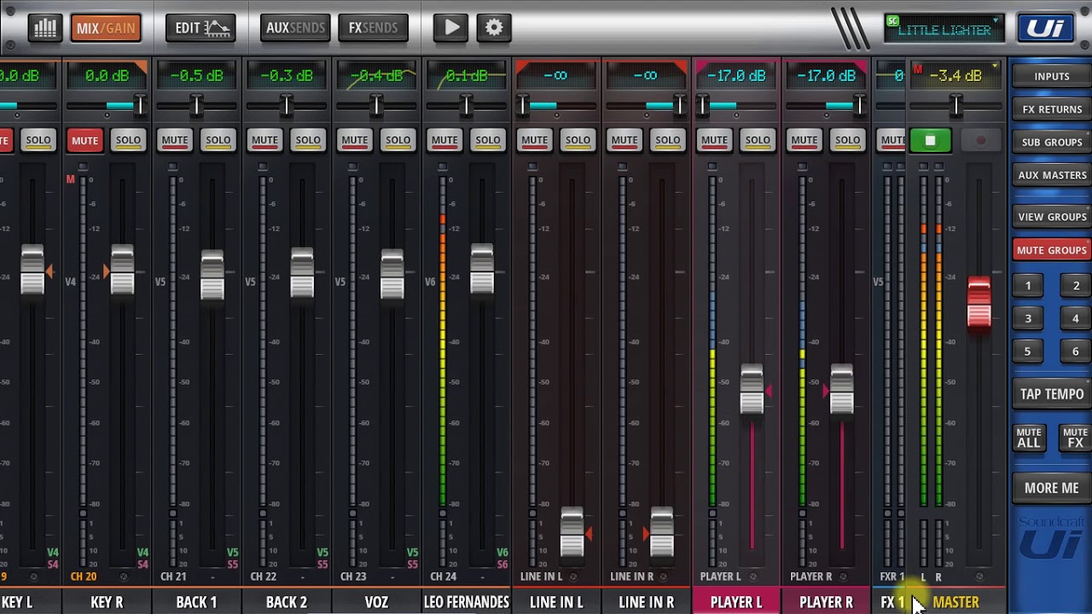
Task: Mute the LINE IN L channel
Action: [x=534, y=140]
